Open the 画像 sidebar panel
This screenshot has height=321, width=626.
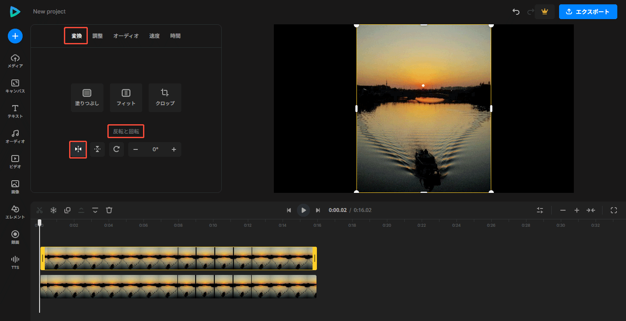(x=15, y=187)
